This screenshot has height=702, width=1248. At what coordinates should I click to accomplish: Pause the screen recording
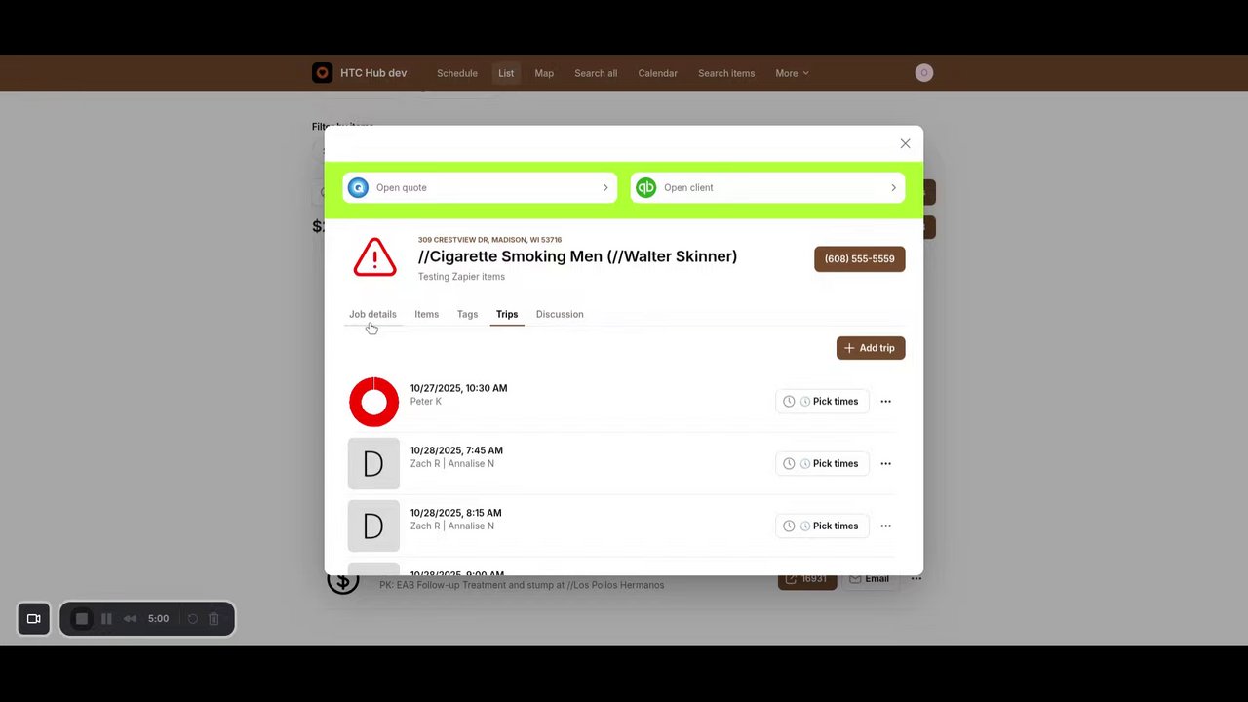click(106, 619)
